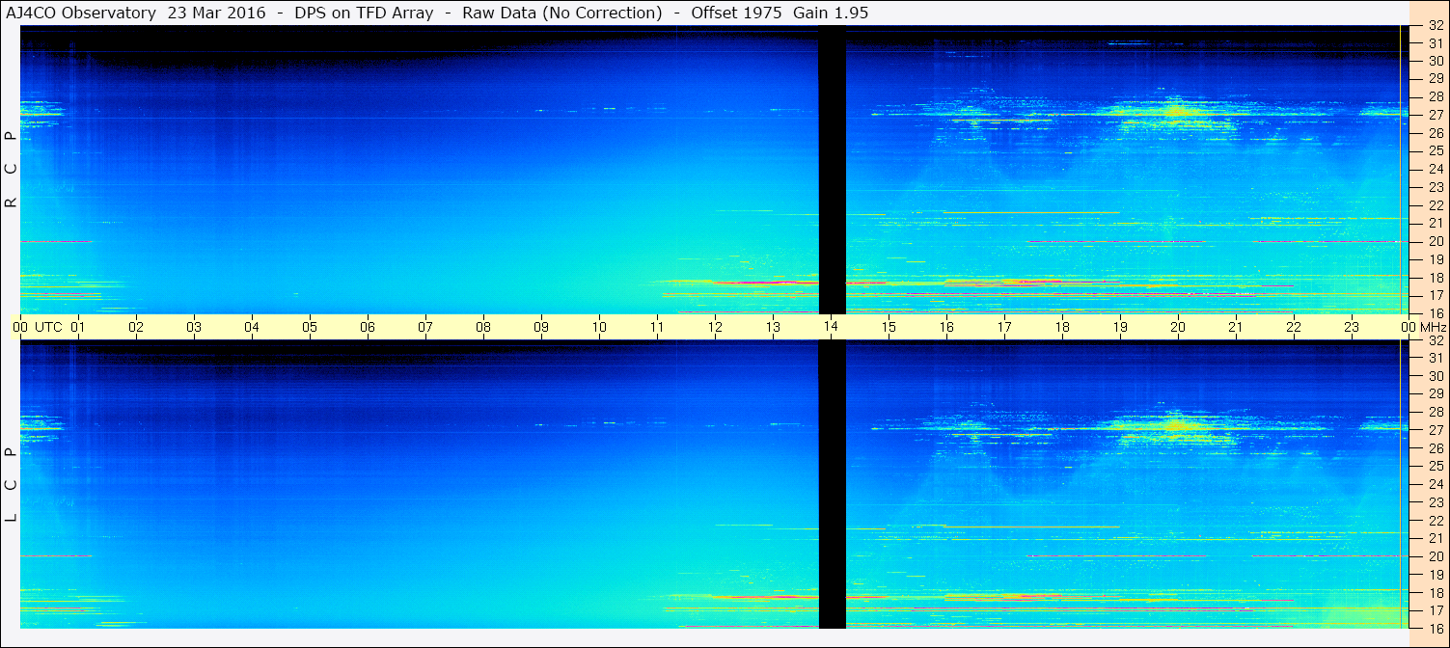Click the black data gap in LCP spectrogram
This screenshot has width=1450, height=648.
832,485
